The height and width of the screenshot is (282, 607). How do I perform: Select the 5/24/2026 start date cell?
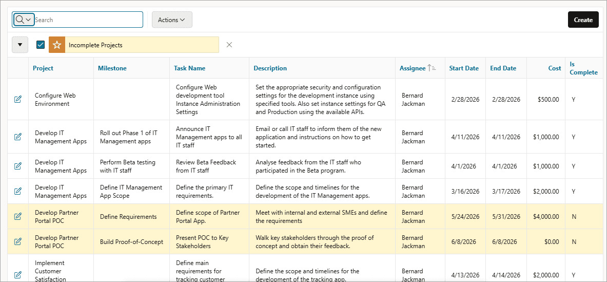465,217
